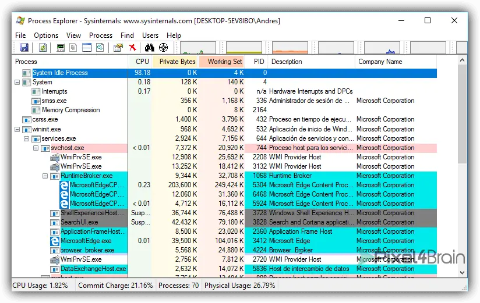Click the vertical scrollbar up arrow

click(x=463, y=60)
